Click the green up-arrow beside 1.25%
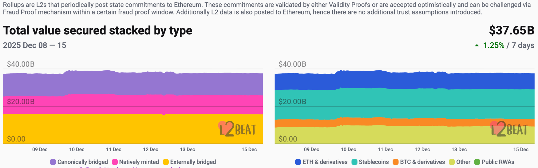Viewport: 538px width, 168px height. pyautogui.click(x=477, y=45)
